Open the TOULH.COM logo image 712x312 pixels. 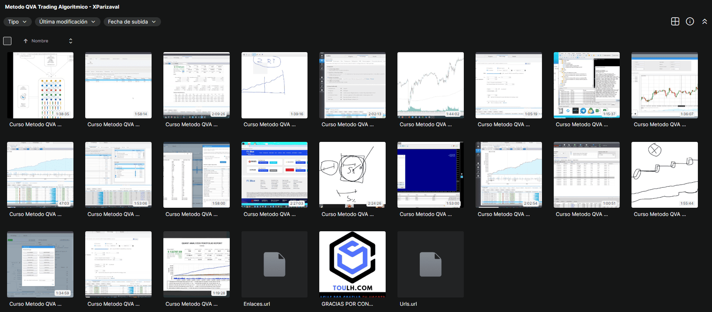pos(352,264)
